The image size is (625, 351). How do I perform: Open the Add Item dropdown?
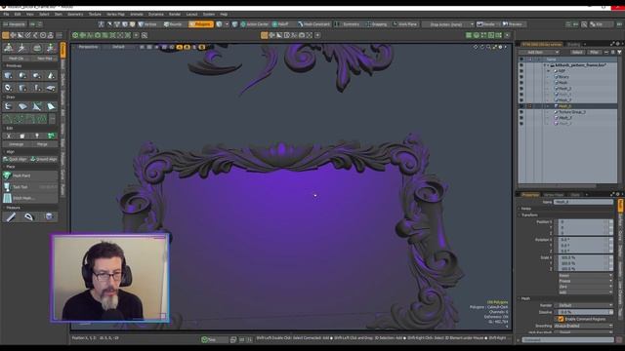(539, 52)
